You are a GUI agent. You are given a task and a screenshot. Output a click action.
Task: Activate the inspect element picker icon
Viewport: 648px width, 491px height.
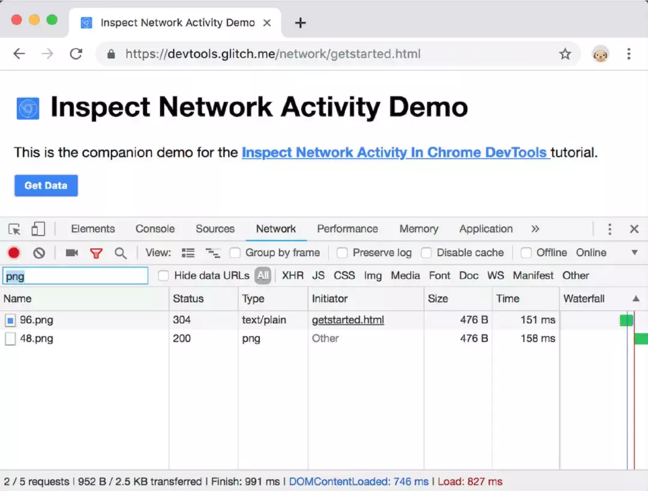pyautogui.click(x=14, y=229)
